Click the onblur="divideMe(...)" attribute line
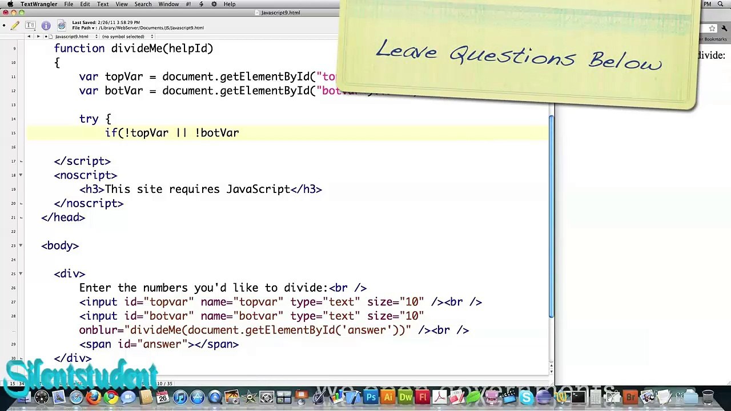The height and width of the screenshot is (411, 731). tap(274, 330)
